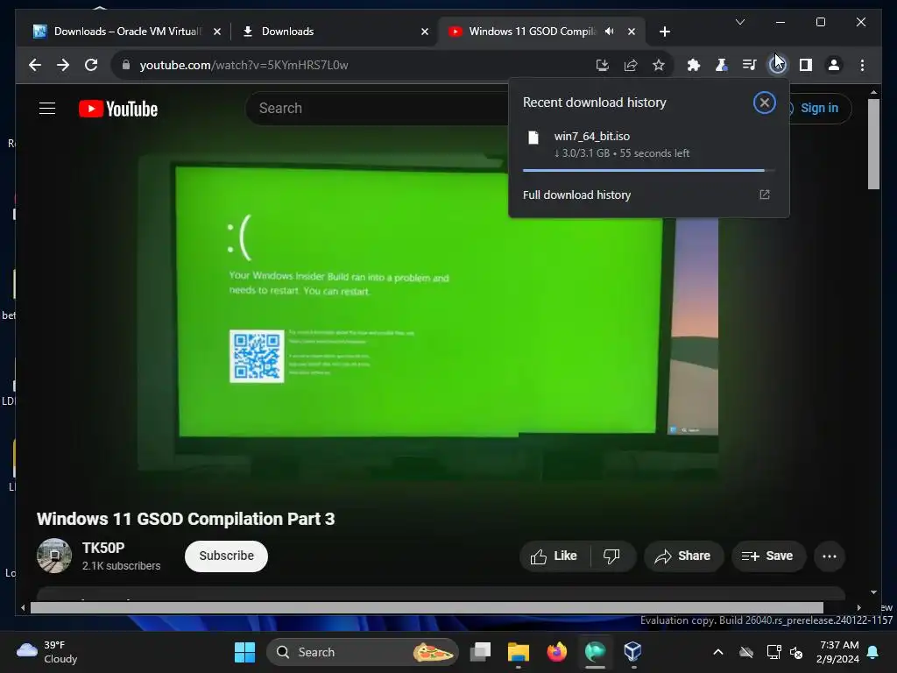Open the weather widget showing 39°F Cloudy
This screenshot has width=897, height=673.
[x=47, y=652]
